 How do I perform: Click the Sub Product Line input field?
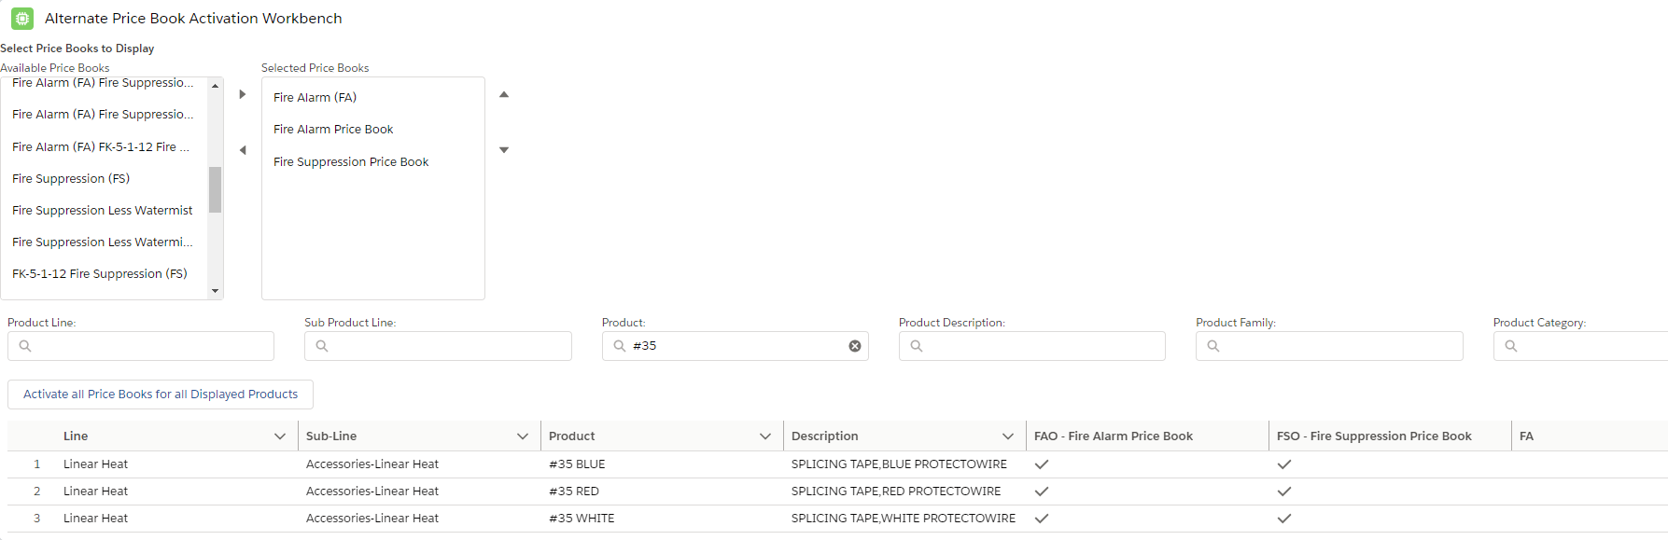pyautogui.click(x=438, y=346)
